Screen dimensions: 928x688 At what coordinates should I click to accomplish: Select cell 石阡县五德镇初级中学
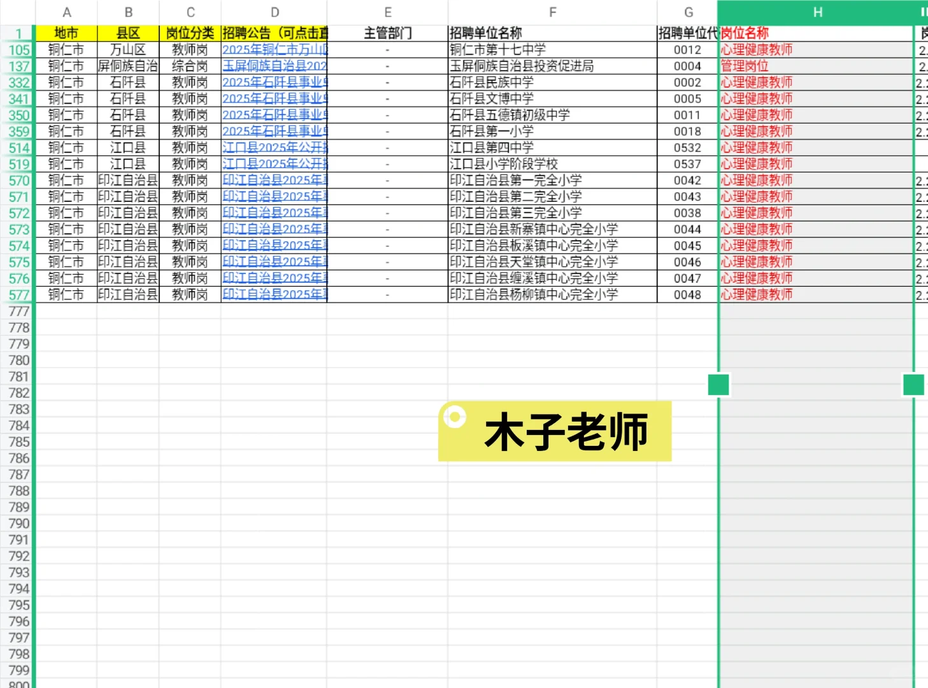coord(552,115)
